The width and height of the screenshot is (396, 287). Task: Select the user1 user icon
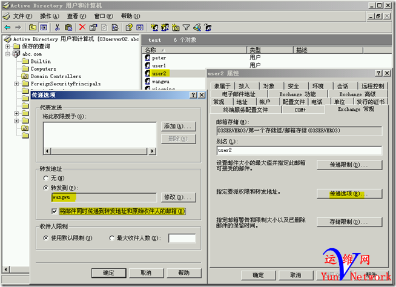tap(148, 65)
